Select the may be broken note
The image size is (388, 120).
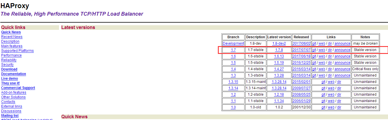365,43
